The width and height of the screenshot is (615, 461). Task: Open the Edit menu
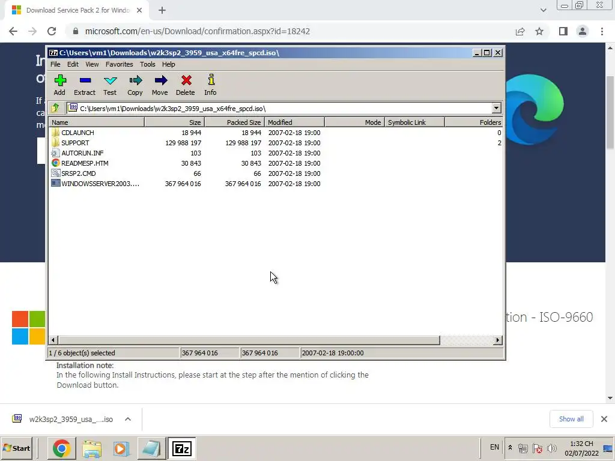tap(73, 64)
